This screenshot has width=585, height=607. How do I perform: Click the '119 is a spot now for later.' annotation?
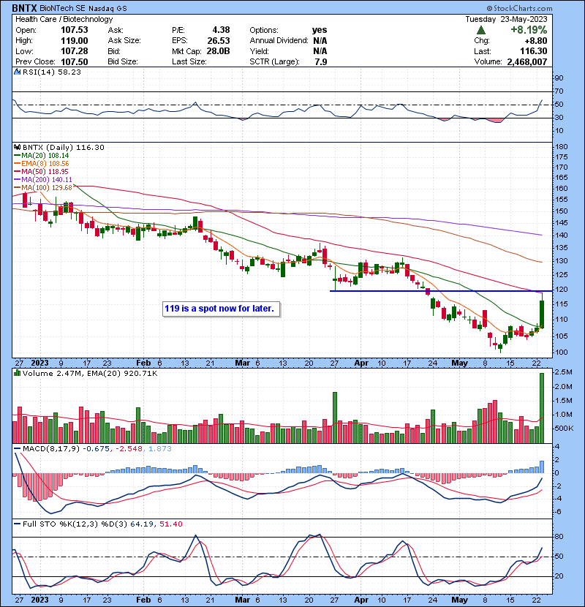(219, 309)
